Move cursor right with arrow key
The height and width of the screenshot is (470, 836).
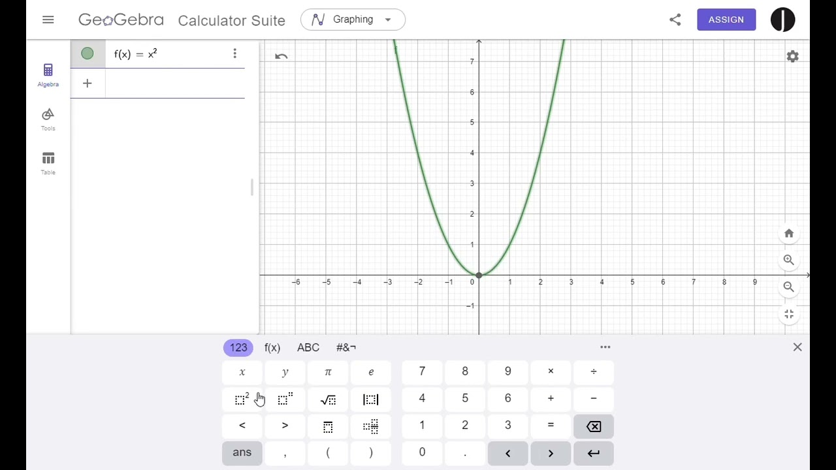click(x=551, y=452)
